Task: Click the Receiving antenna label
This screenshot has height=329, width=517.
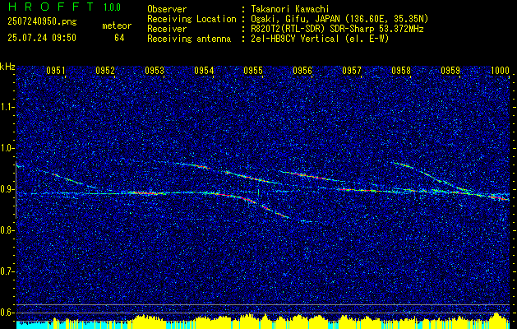Action: (189, 39)
